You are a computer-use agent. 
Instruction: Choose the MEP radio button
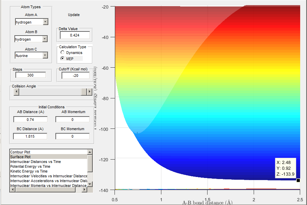[62, 58]
